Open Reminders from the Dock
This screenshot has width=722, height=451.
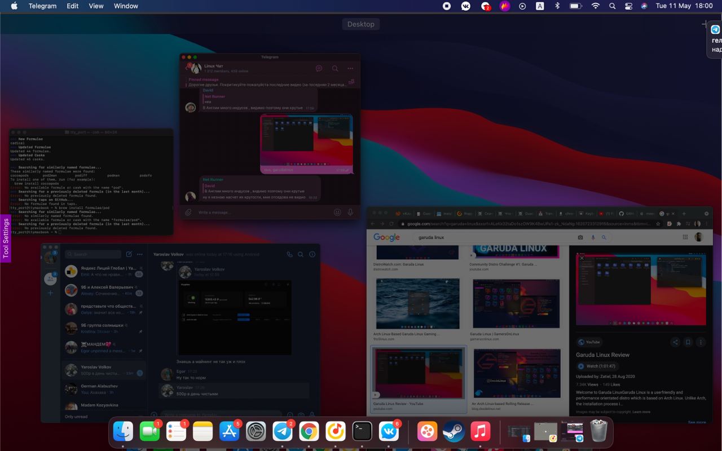tap(176, 432)
